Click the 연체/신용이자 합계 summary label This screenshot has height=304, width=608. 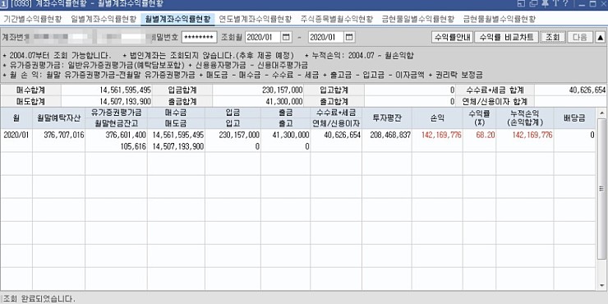pyautogui.click(x=495, y=102)
